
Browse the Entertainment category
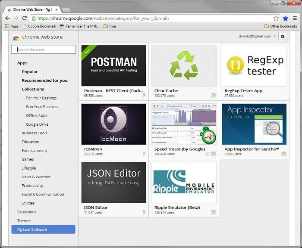point(35,151)
